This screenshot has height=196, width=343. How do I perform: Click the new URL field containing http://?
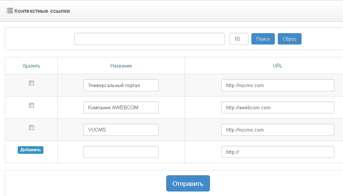277,152
